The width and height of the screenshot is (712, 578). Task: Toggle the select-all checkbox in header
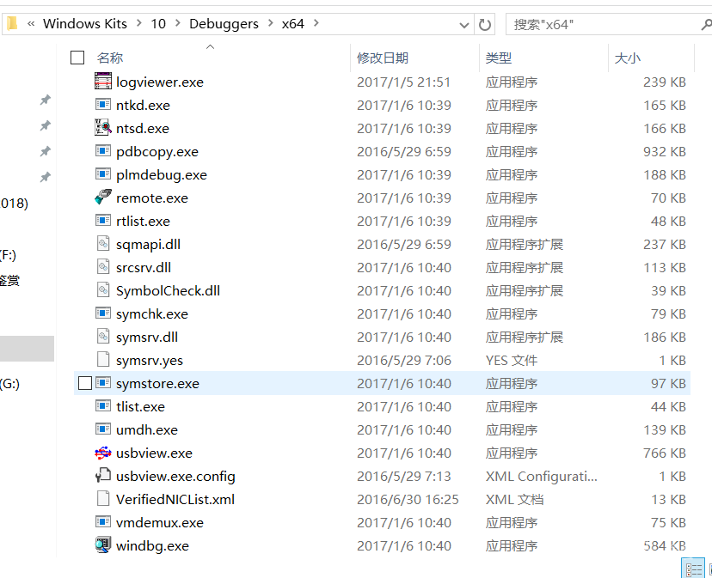tap(77, 58)
